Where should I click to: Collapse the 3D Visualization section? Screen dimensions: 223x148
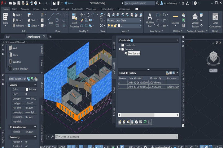[x=35, y=127]
